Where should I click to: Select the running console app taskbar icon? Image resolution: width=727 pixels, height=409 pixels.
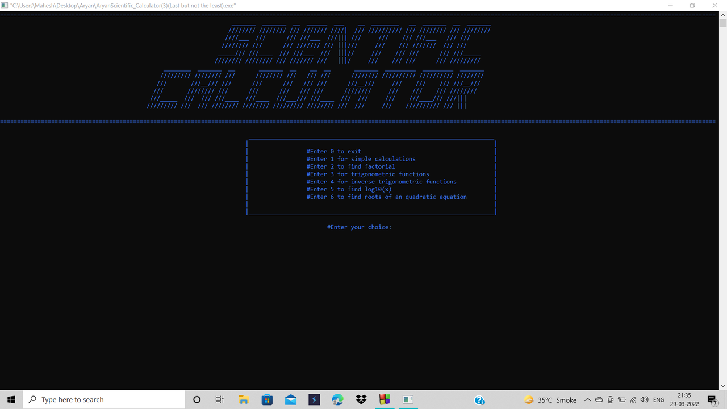pos(408,399)
